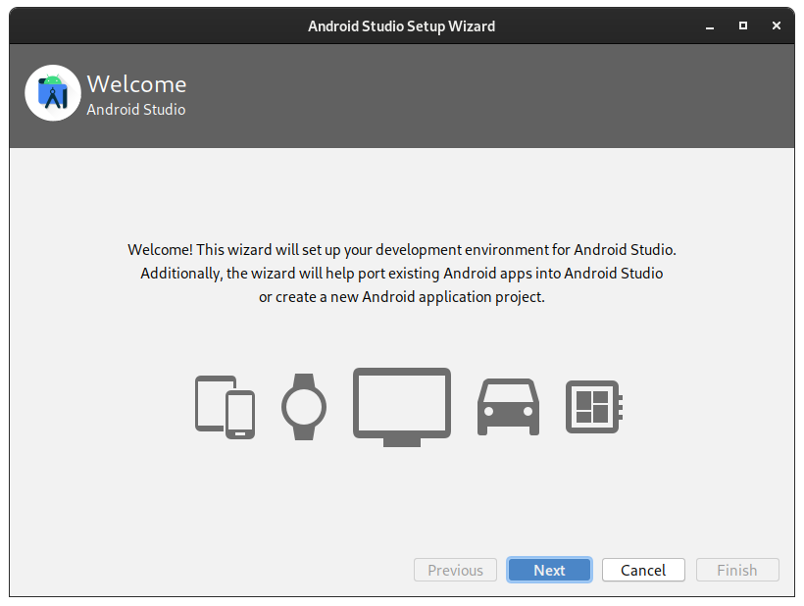The image size is (804, 606).
Task: Click the line starting 'Welcome! This wizard'
Action: [402, 250]
